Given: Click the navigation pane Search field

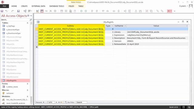Looking at the screenshot, I should point(15,19).
